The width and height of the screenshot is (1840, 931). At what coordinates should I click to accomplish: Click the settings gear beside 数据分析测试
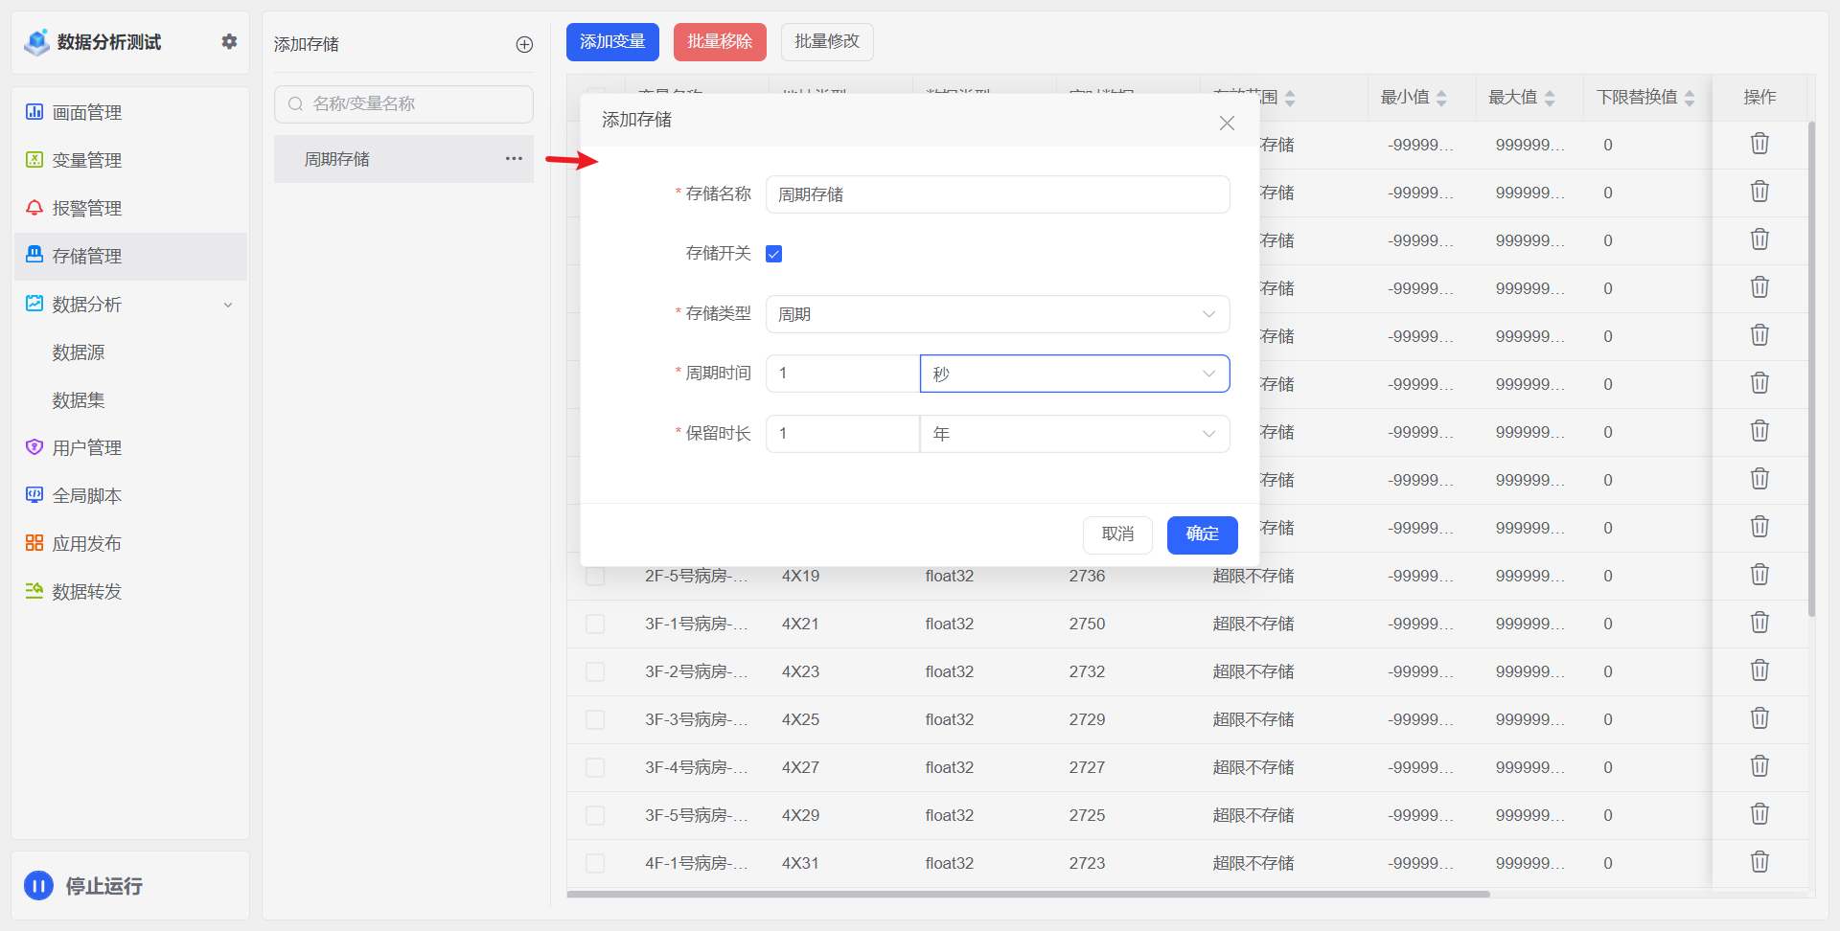point(229,41)
